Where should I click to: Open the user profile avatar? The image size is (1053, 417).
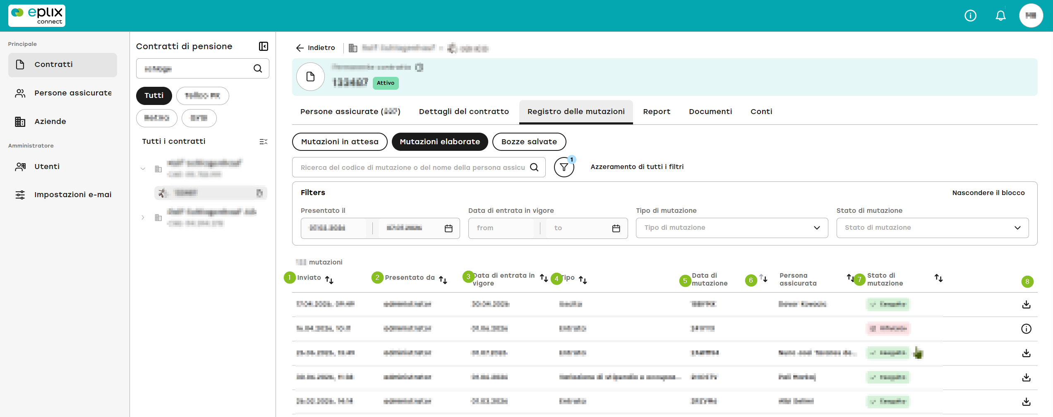coord(1031,16)
